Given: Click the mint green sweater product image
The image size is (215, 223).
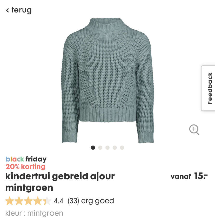Looking at the screenshot, I should click(107, 80).
